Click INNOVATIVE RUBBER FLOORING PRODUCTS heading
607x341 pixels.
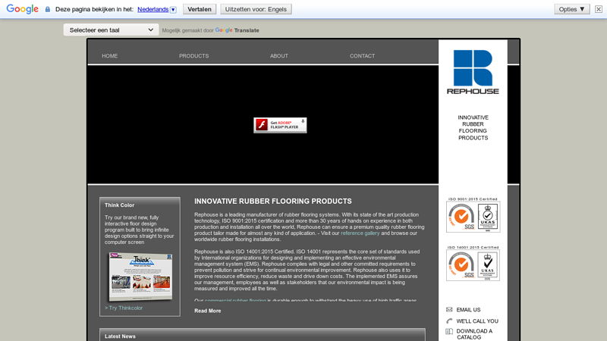[x=273, y=202]
